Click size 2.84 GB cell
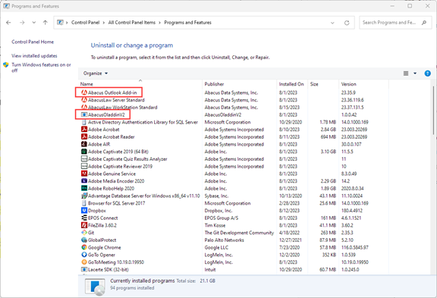Image resolution: width=437 pixels, height=298 pixels. click(x=329, y=129)
